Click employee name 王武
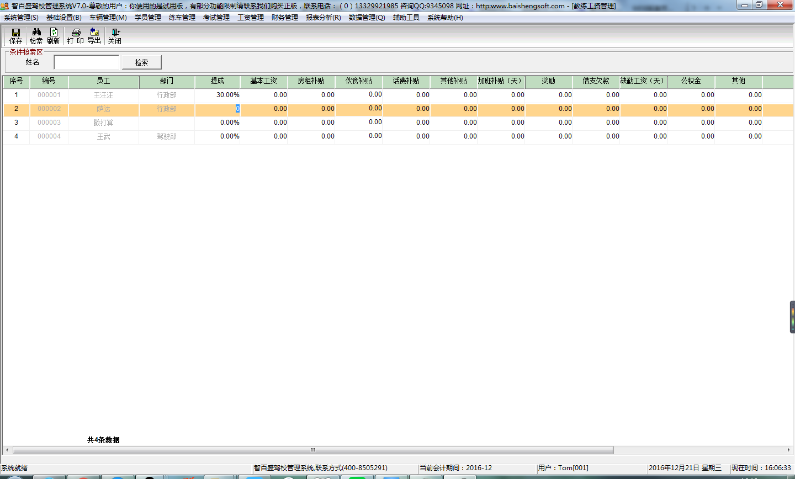This screenshot has height=479, width=795. pos(103,136)
